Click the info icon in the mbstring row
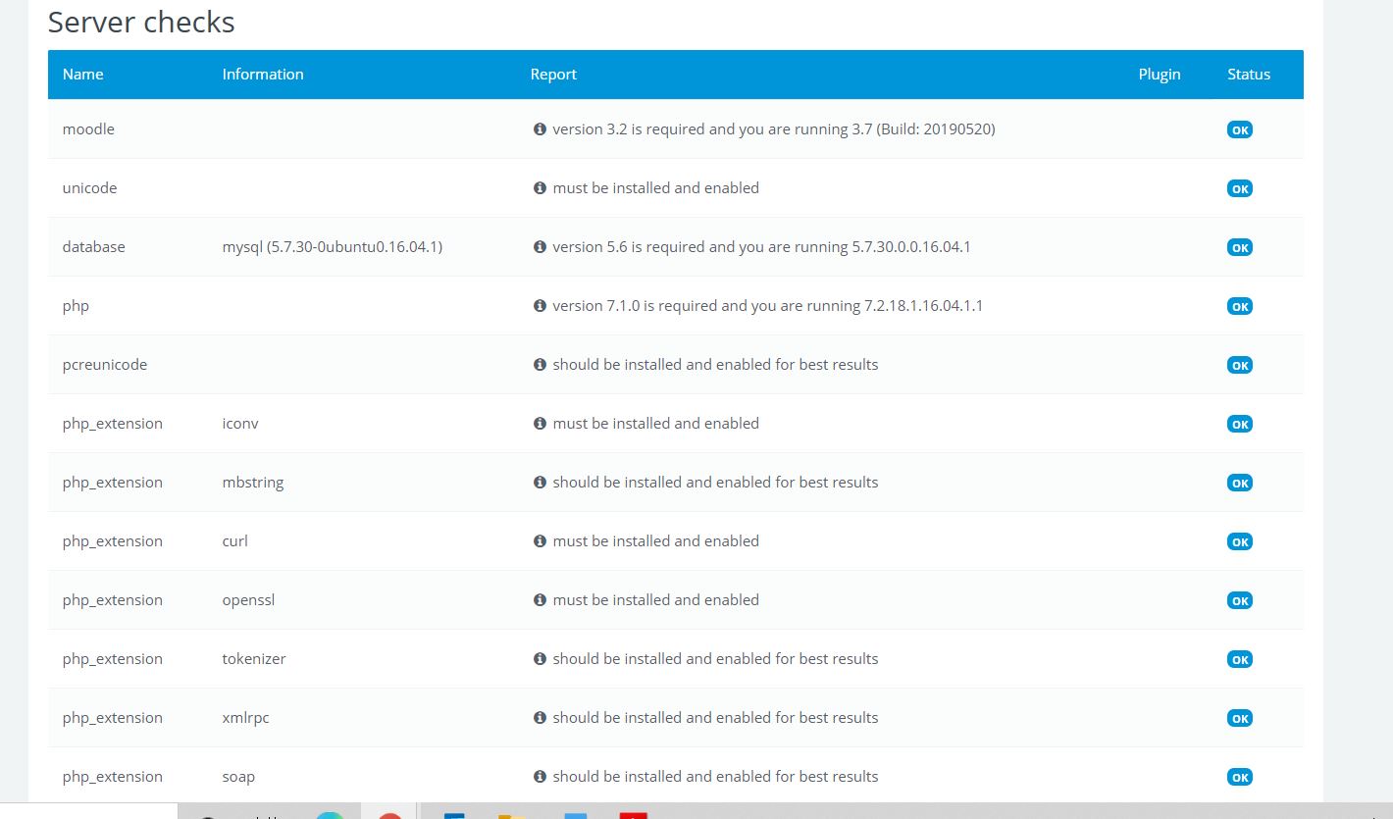The width and height of the screenshot is (1393, 819). (540, 482)
